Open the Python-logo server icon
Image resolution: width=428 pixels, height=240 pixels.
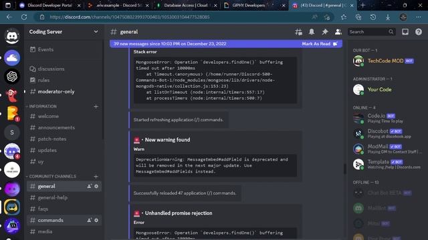click(x=12, y=207)
